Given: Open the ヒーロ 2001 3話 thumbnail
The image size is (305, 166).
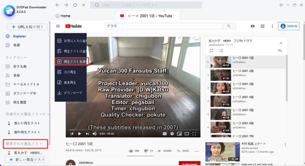Looking at the screenshot, I should pos(221,88).
